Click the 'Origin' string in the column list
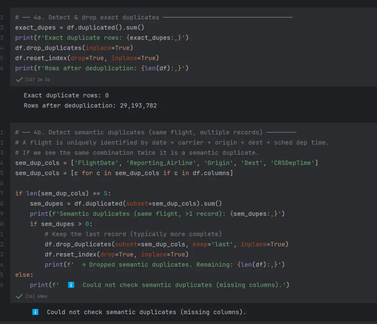The height and width of the screenshot is (324, 377). pos(219,163)
